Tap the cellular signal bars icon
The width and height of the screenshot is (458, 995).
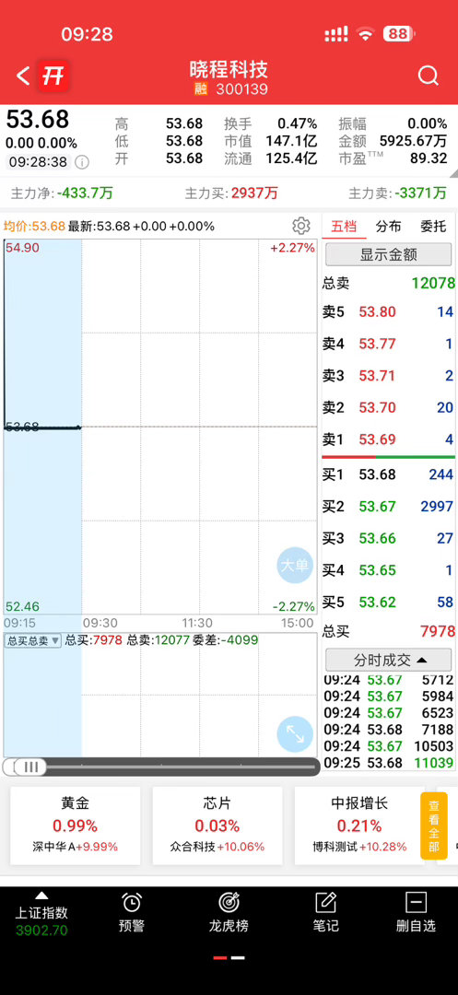336,34
